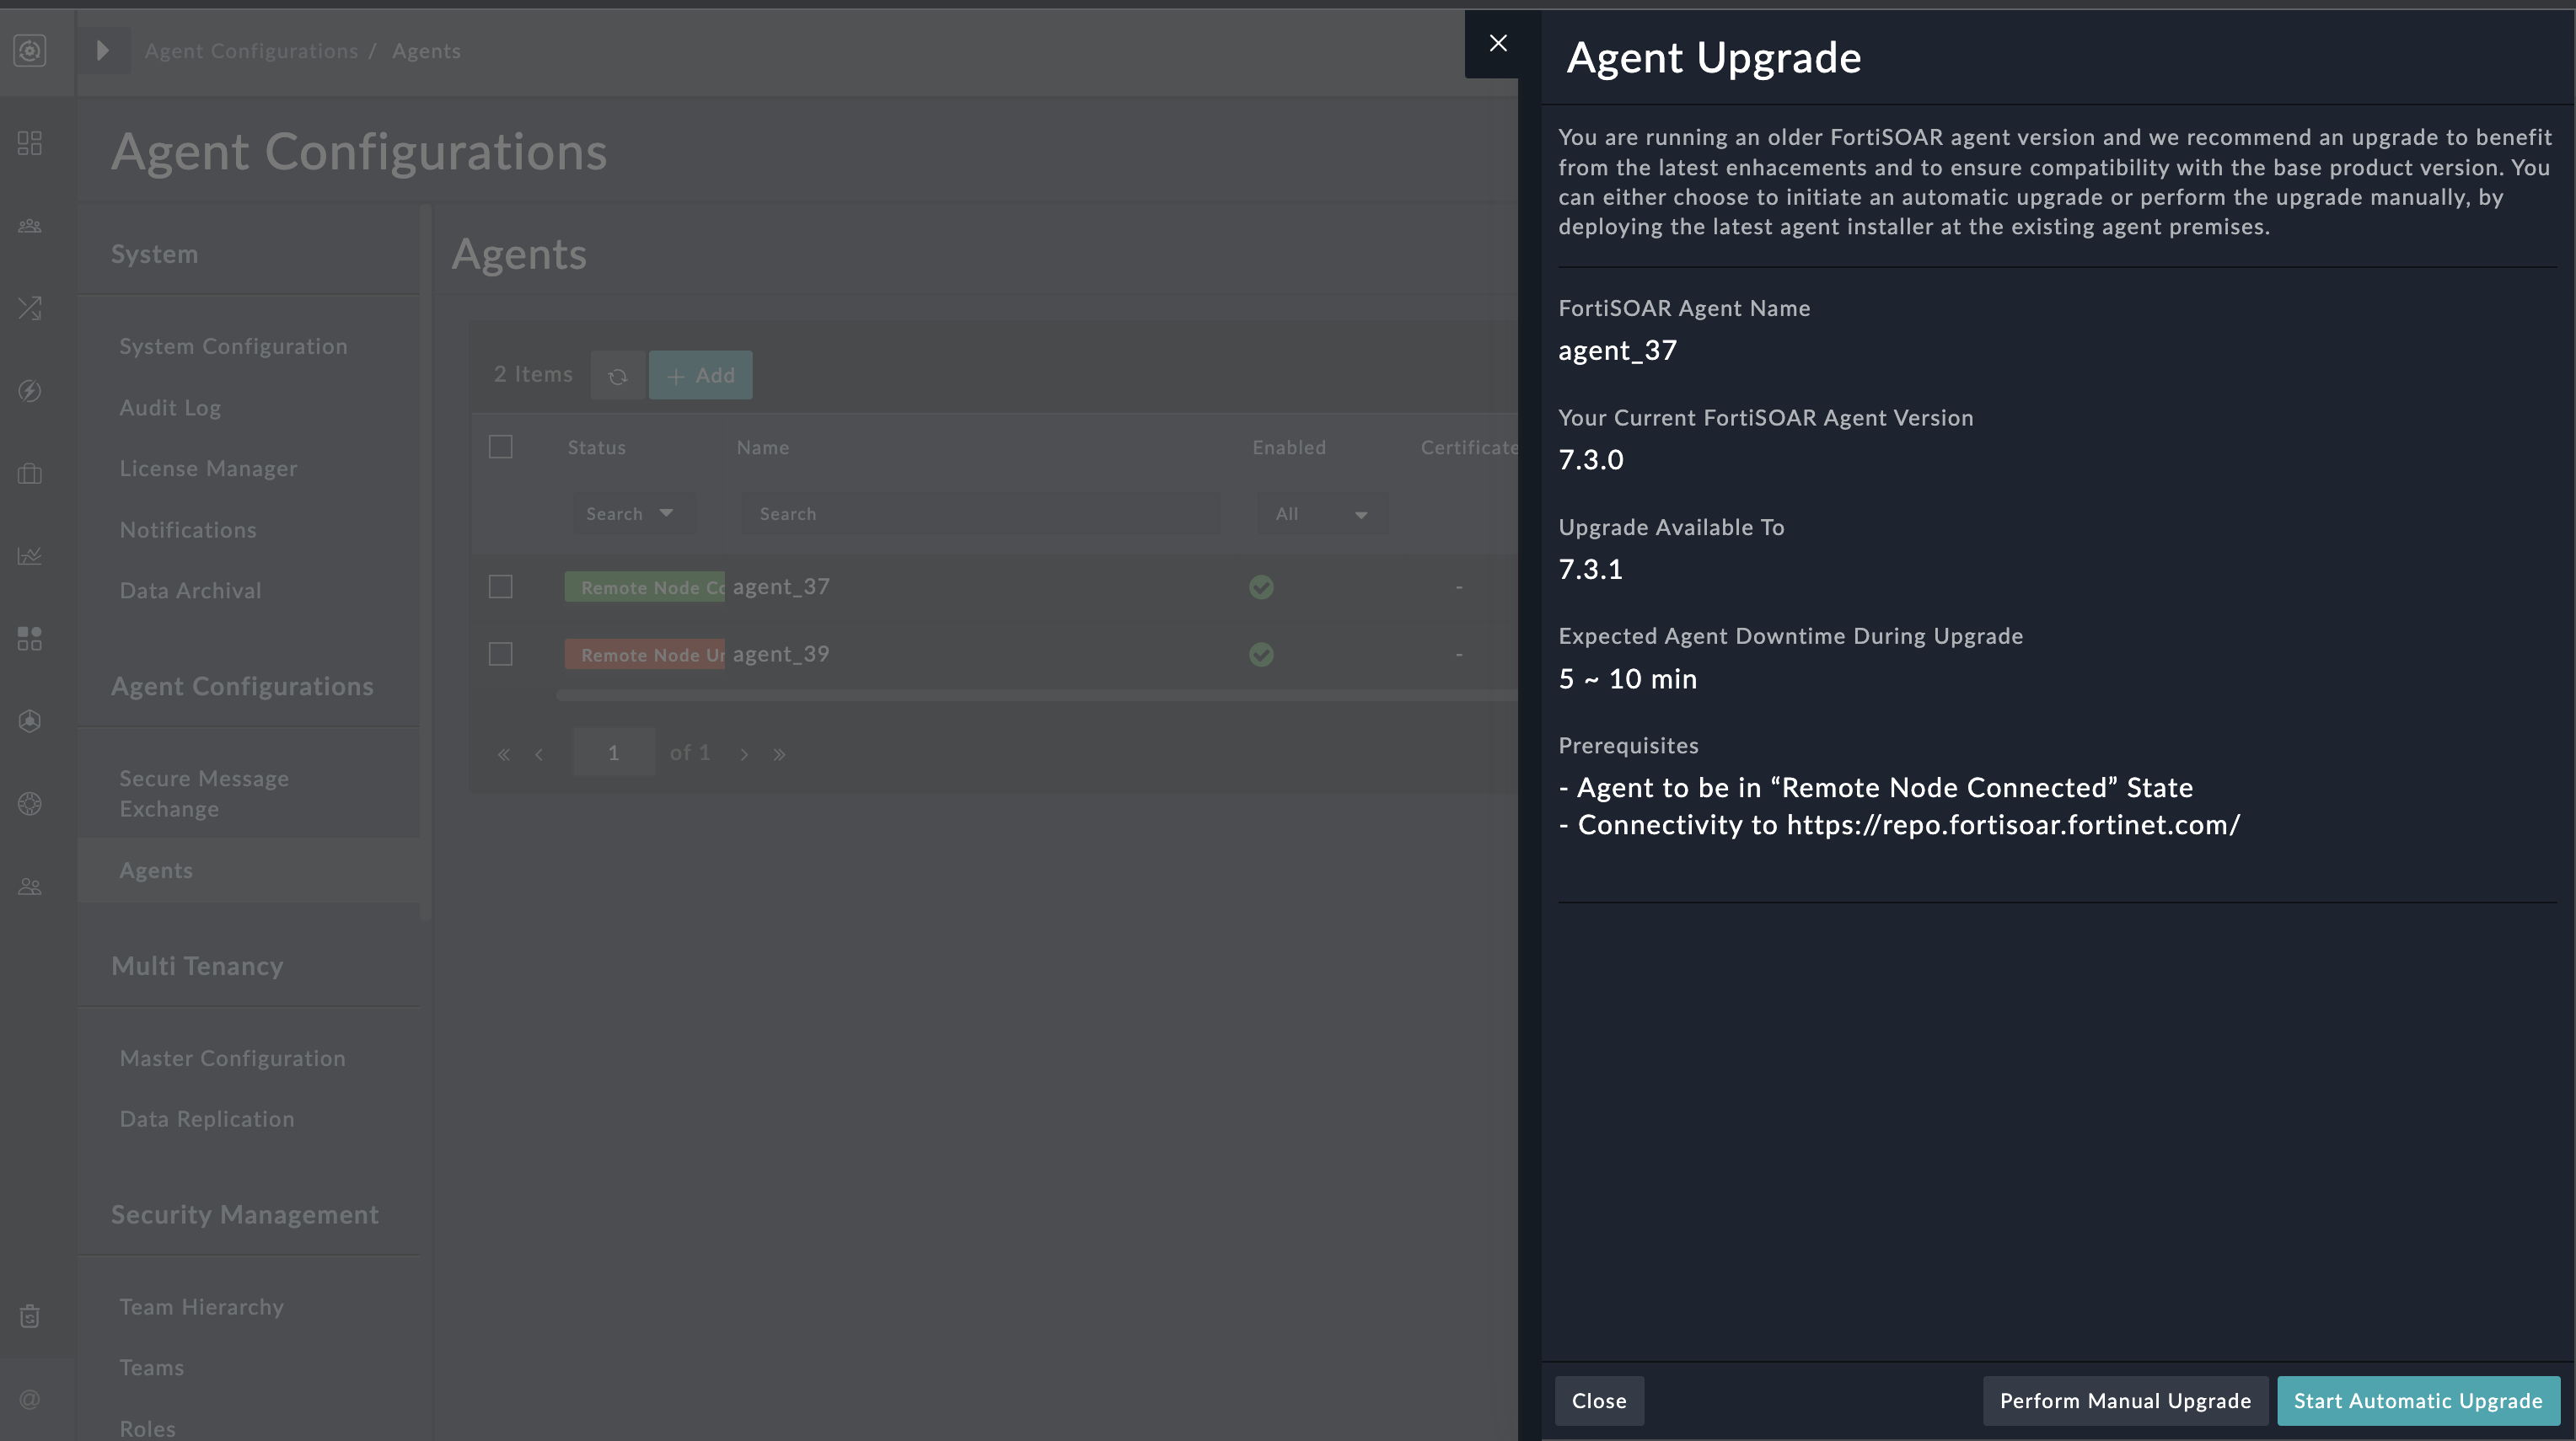Open the clipboard tasks icon in the sidebar
Image resolution: width=2576 pixels, height=1441 pixels.
29,1316
